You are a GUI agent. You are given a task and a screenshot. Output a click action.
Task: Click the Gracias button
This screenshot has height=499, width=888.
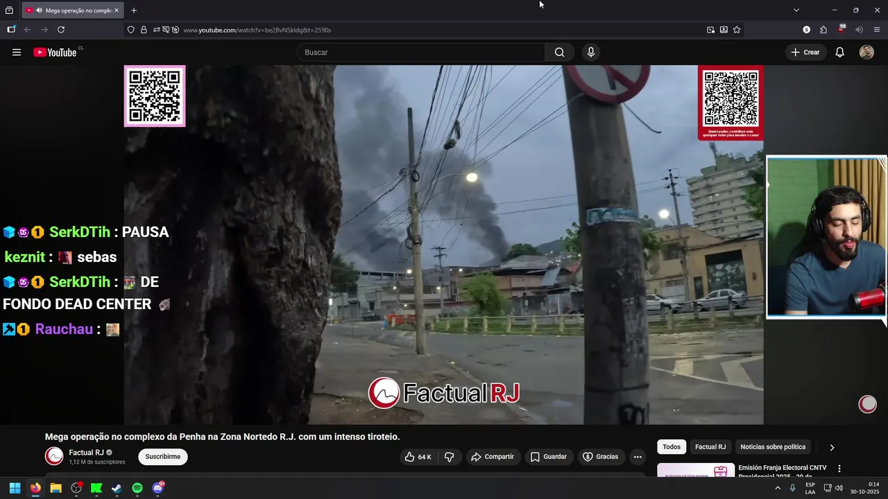click(600, 457)
